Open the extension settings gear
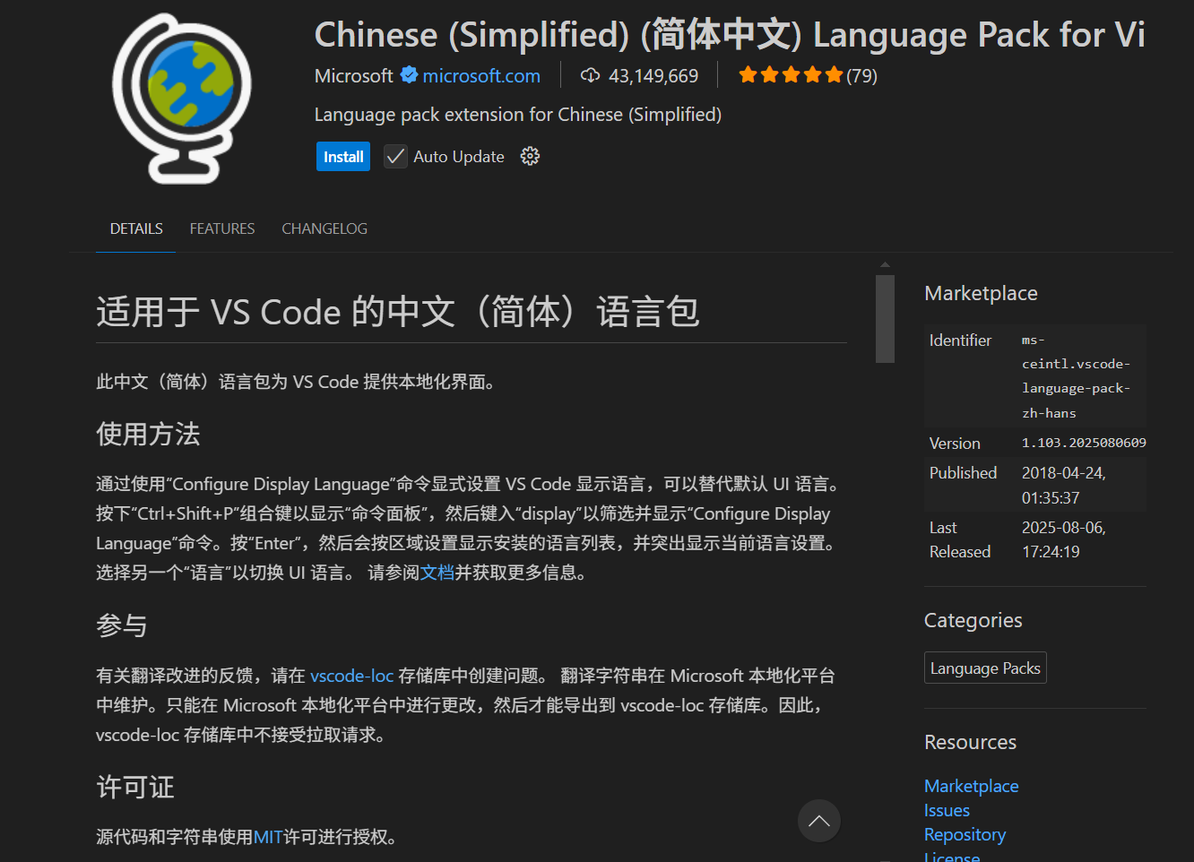Screen dimensions: 1194x862 click(x=530, y=156)
